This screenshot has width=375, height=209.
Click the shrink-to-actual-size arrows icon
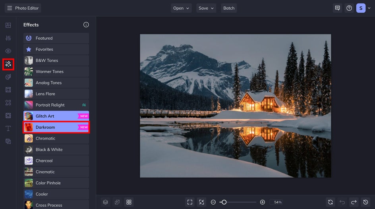[202, 202]
